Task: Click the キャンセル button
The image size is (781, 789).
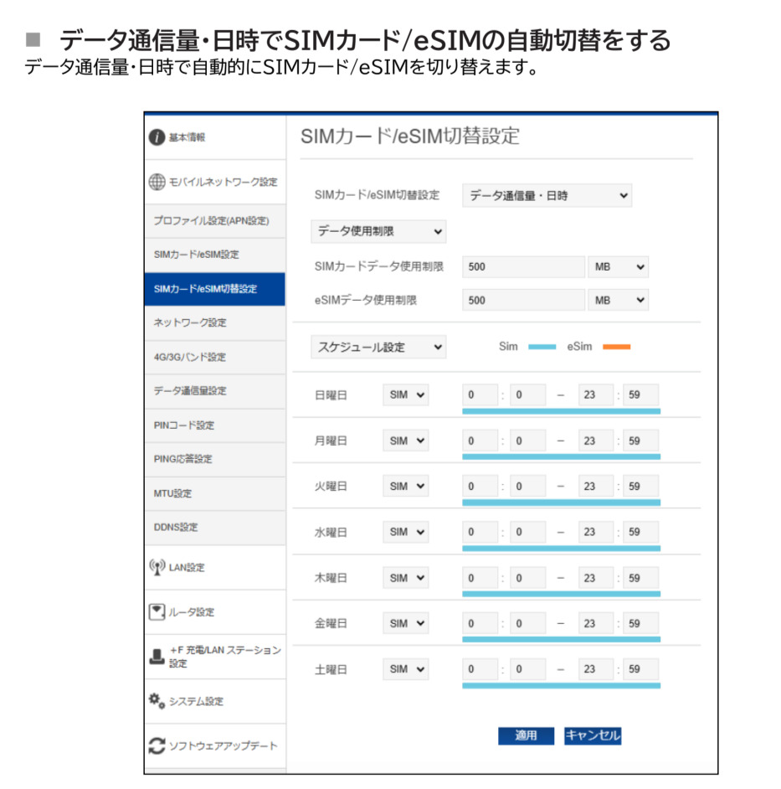Action: [593, 735]
